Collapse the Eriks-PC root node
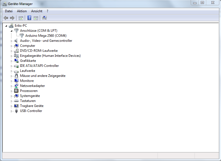221x161 pixels. click(6, 26)
